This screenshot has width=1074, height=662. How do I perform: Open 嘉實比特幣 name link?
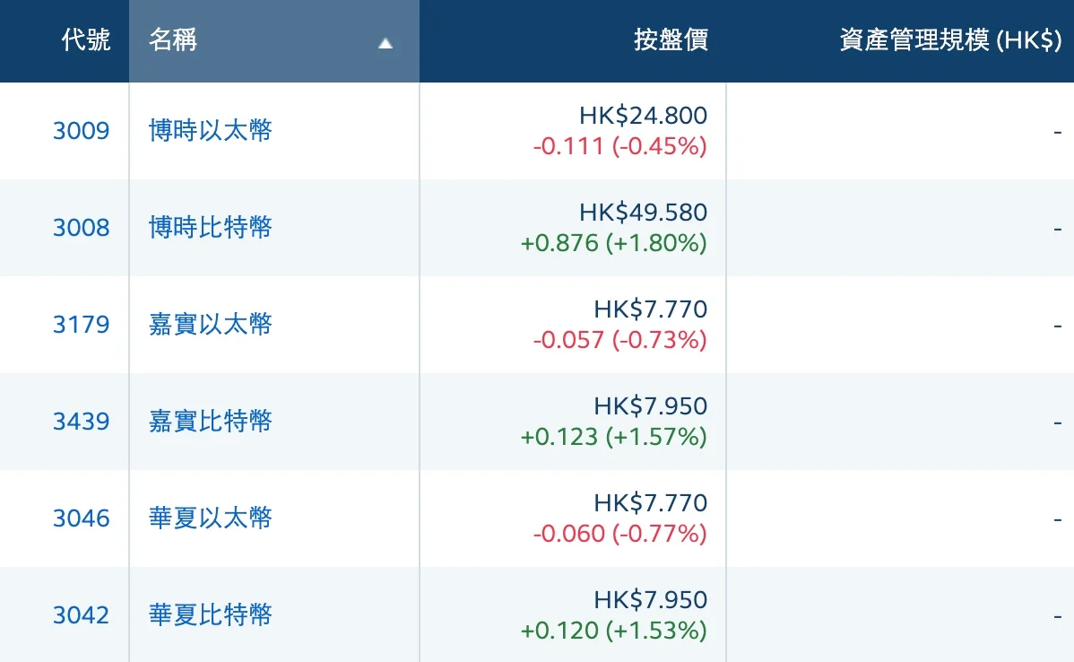tap(211, 422)
